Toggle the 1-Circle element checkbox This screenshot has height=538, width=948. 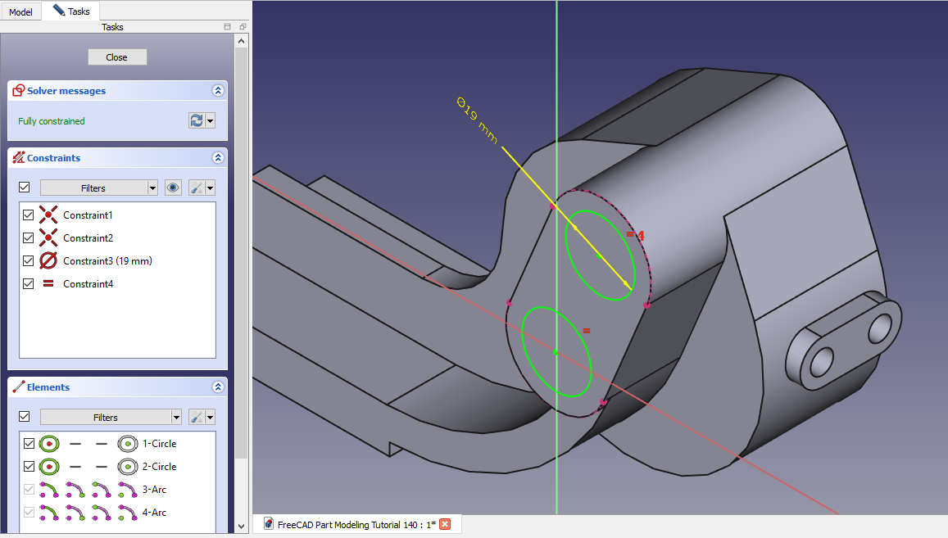pos(29,444)
